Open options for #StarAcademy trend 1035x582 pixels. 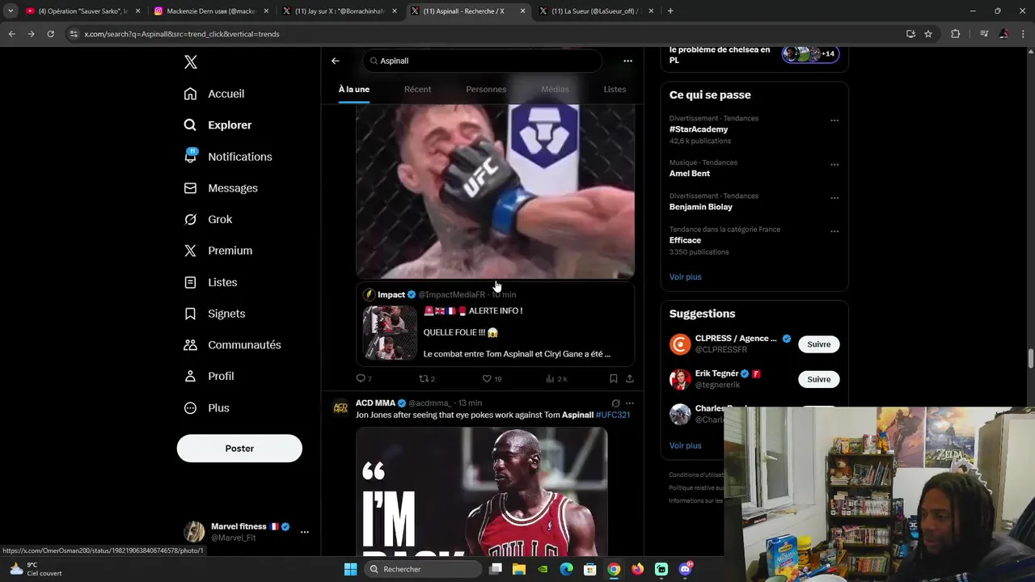click(x=834, y=121)
